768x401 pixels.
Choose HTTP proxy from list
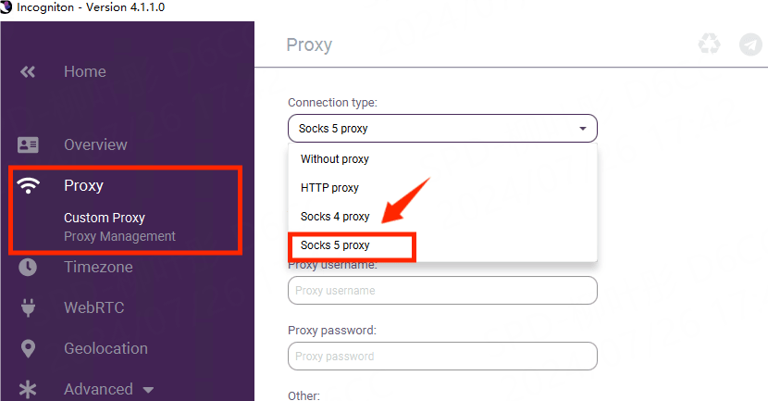[x=329, y=188]
